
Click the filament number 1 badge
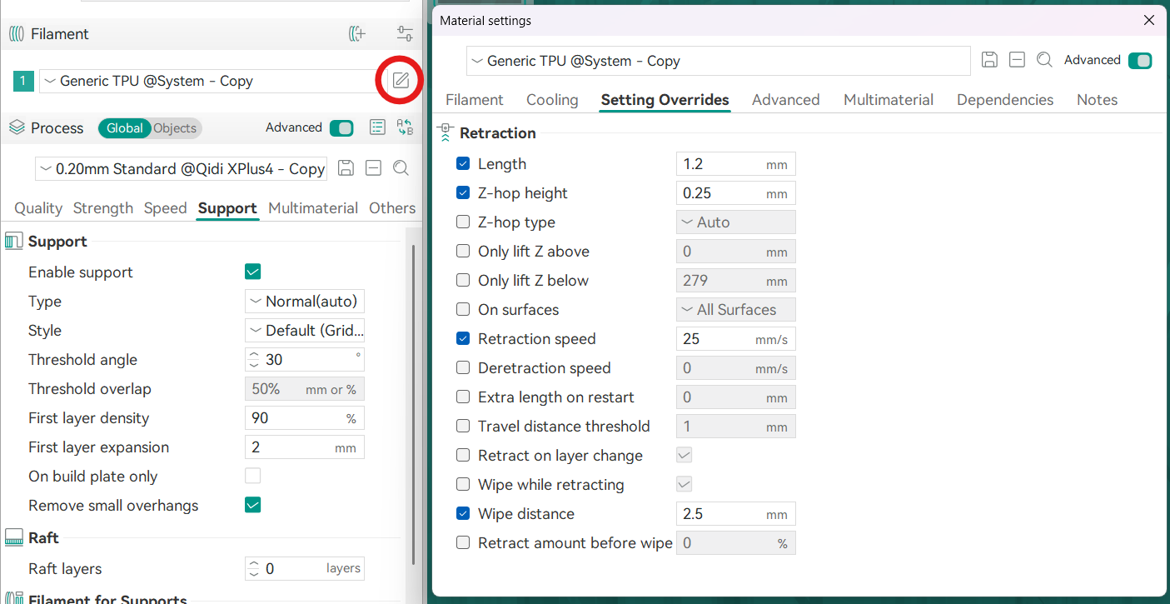coord(23,81)
